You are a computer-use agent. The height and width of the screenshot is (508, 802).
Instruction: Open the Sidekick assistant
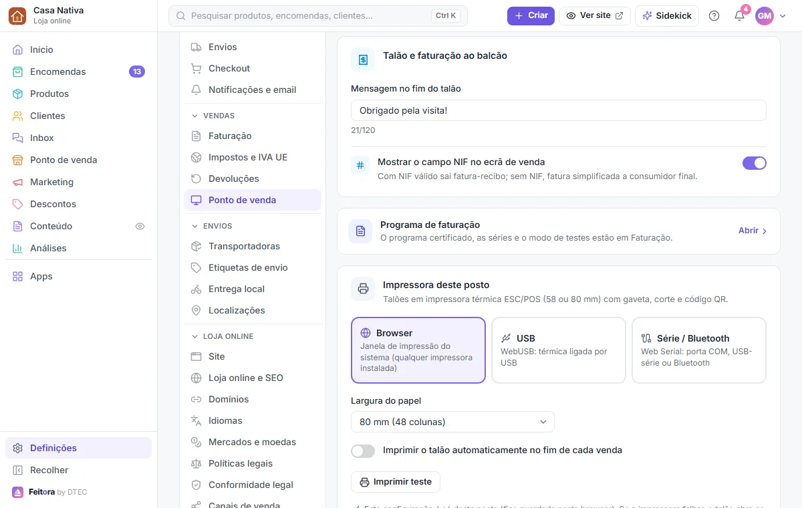point(667,16)
